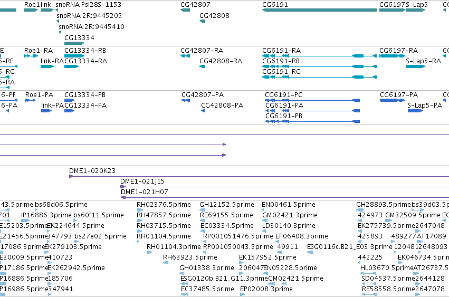449x297 pixels.
Task: Click the long teal CG6191 gene bar
Action: (x=319, y=10)
